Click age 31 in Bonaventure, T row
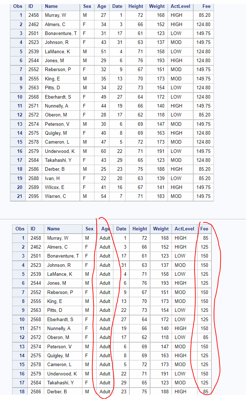Viewport: 246px width, 399px height. [103, 33]
